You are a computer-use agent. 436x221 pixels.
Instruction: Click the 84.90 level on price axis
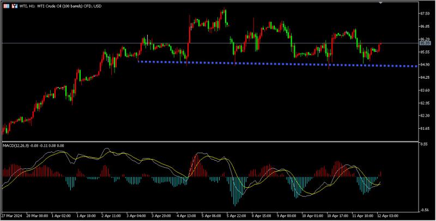pyautogui.click(x=426, y=65)
